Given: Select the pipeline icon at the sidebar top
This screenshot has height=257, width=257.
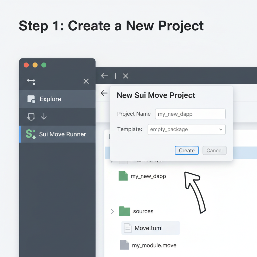Looking at the screenshot, I should [30, 81].
